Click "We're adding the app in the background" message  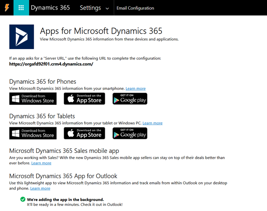[x=65, y=199]
